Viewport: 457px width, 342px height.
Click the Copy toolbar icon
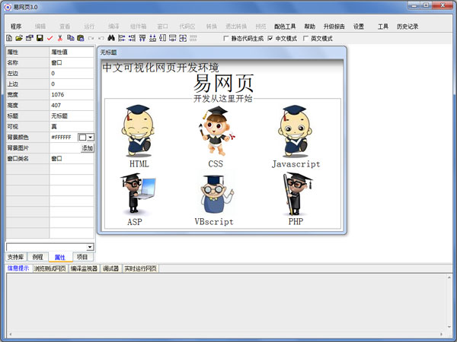point(71,38)
